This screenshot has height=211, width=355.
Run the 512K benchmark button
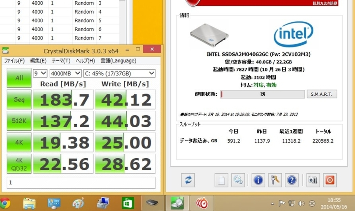tap(19, 121)
